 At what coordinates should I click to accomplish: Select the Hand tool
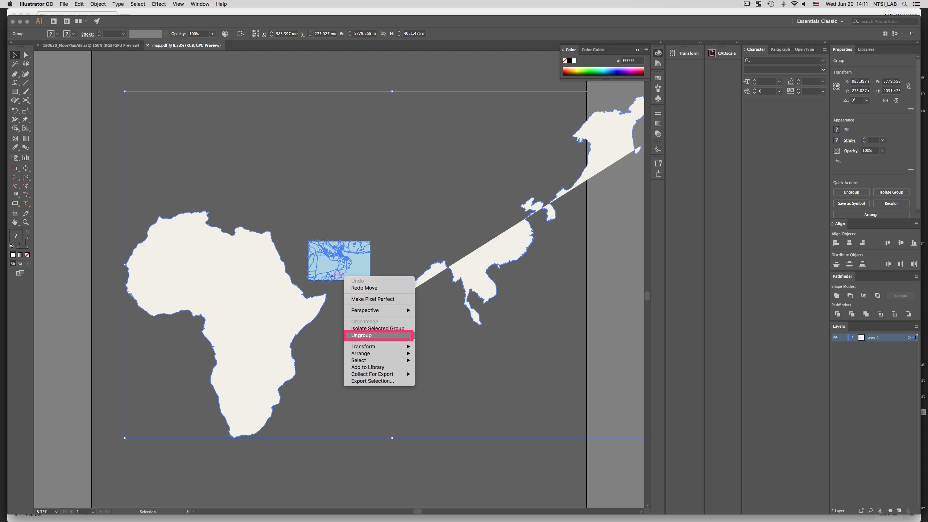15,223
